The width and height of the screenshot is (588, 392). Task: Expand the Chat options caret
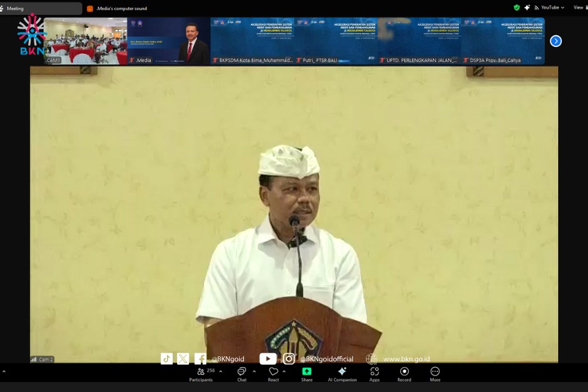[254, 371]
